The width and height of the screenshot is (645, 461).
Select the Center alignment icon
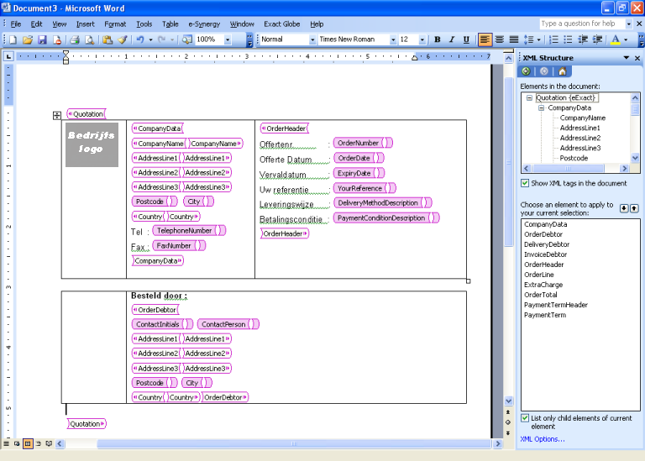click(x=501, y=39)
